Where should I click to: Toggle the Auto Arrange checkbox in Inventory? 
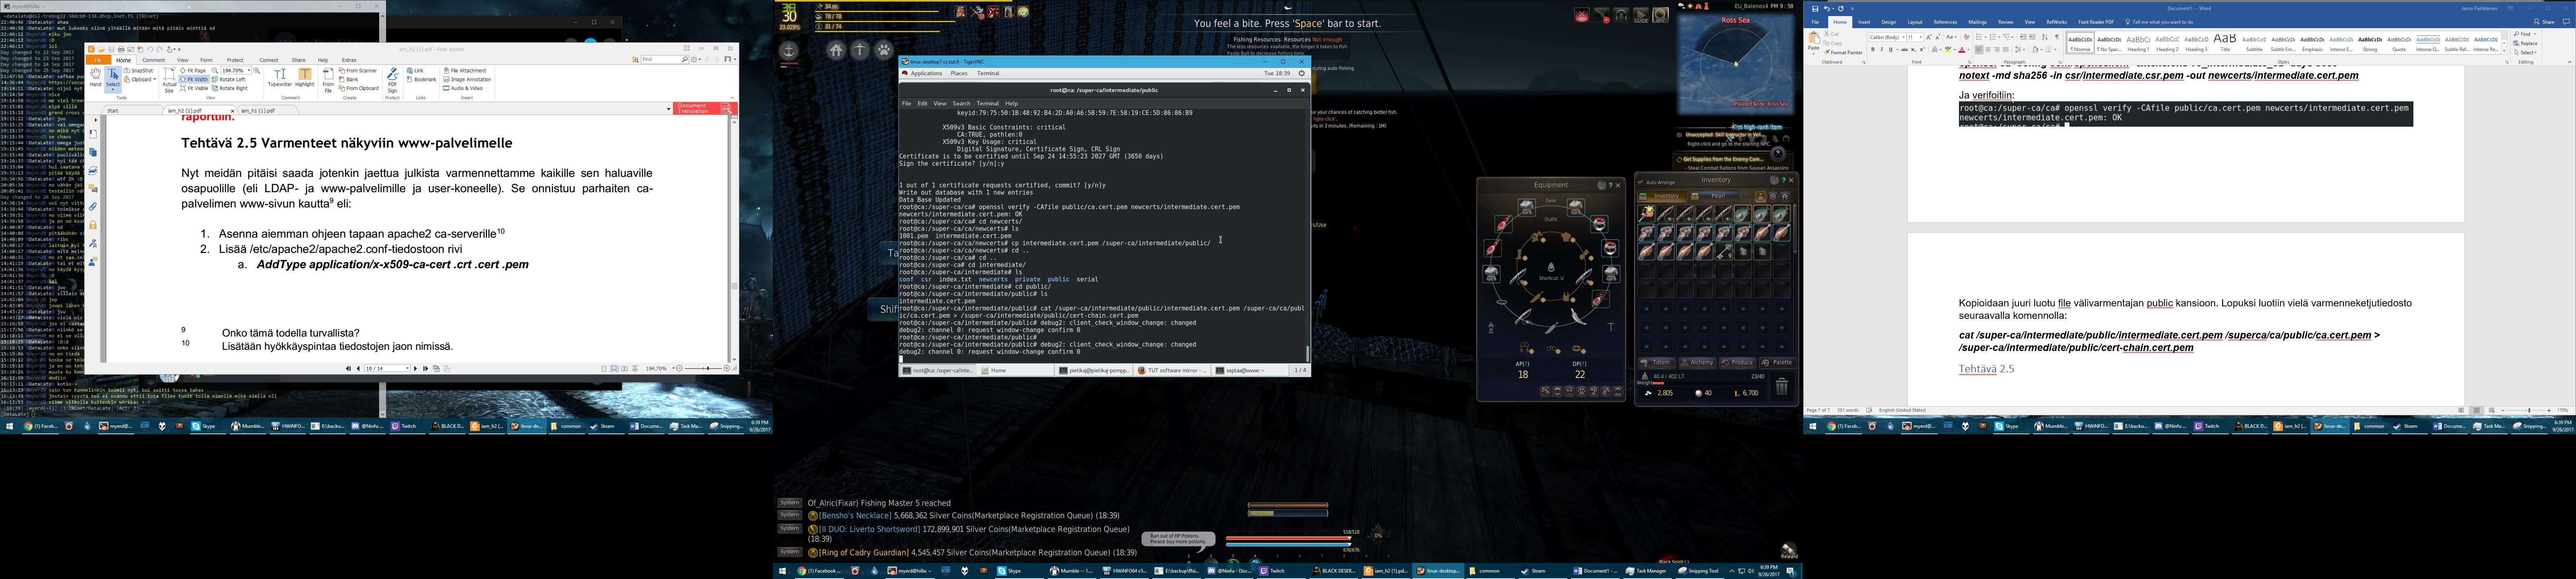(1641, 183)
